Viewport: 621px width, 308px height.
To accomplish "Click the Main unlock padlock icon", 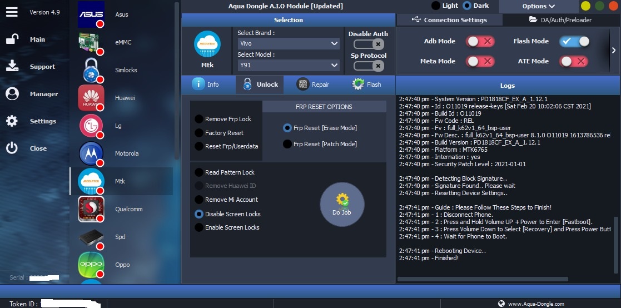I will click(12, 39).
